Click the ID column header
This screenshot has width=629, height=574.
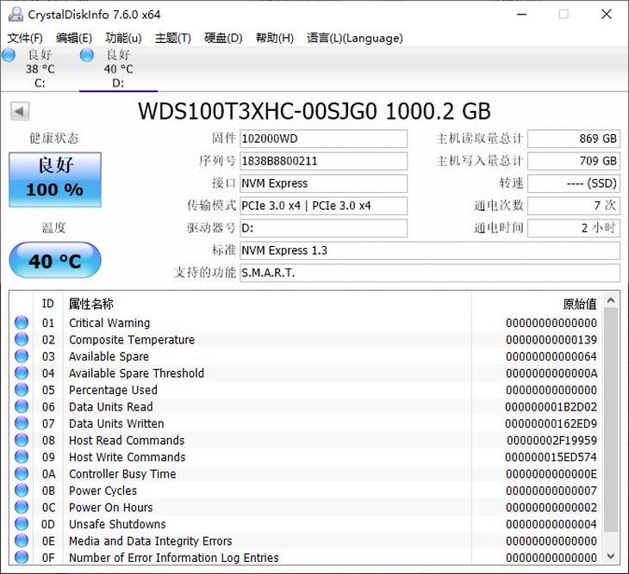(x=47, y=304)
